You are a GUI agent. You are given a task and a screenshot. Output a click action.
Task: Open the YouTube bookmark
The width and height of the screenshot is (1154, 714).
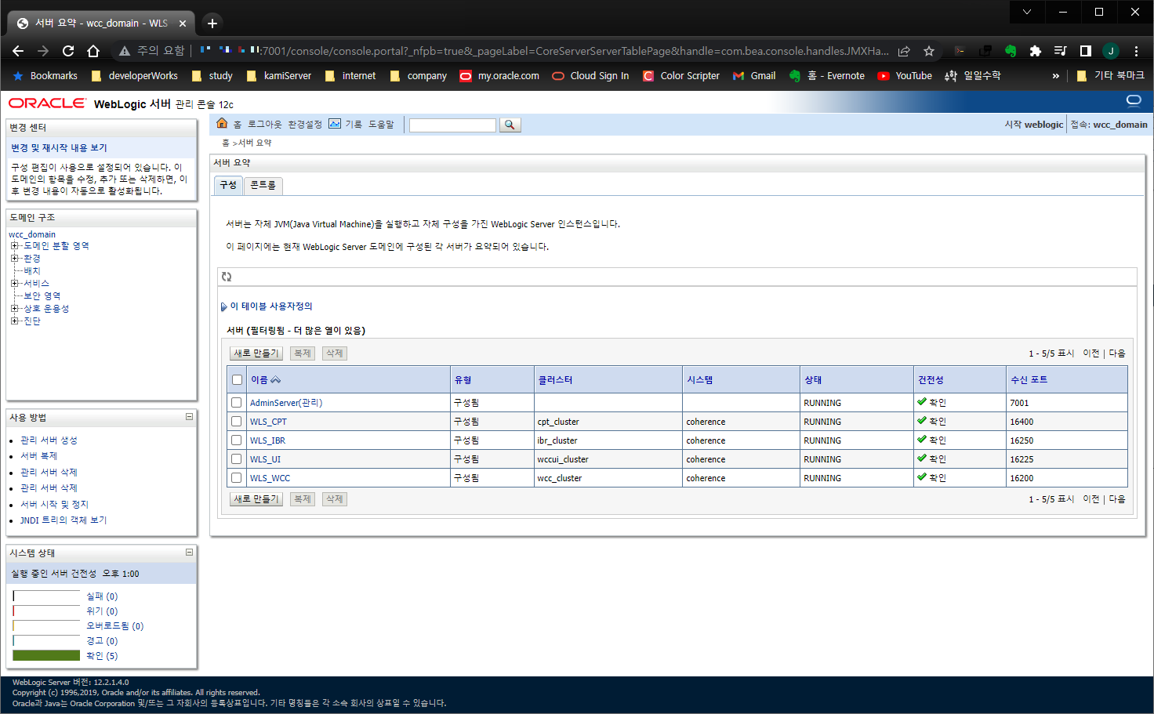pos(905,76)
